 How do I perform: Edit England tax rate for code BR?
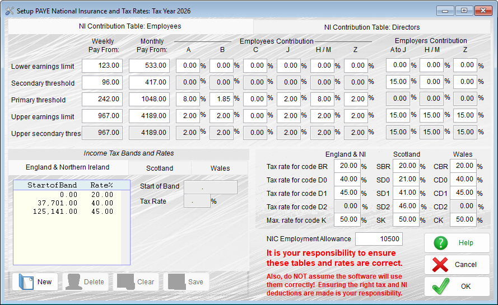point(347,166)
